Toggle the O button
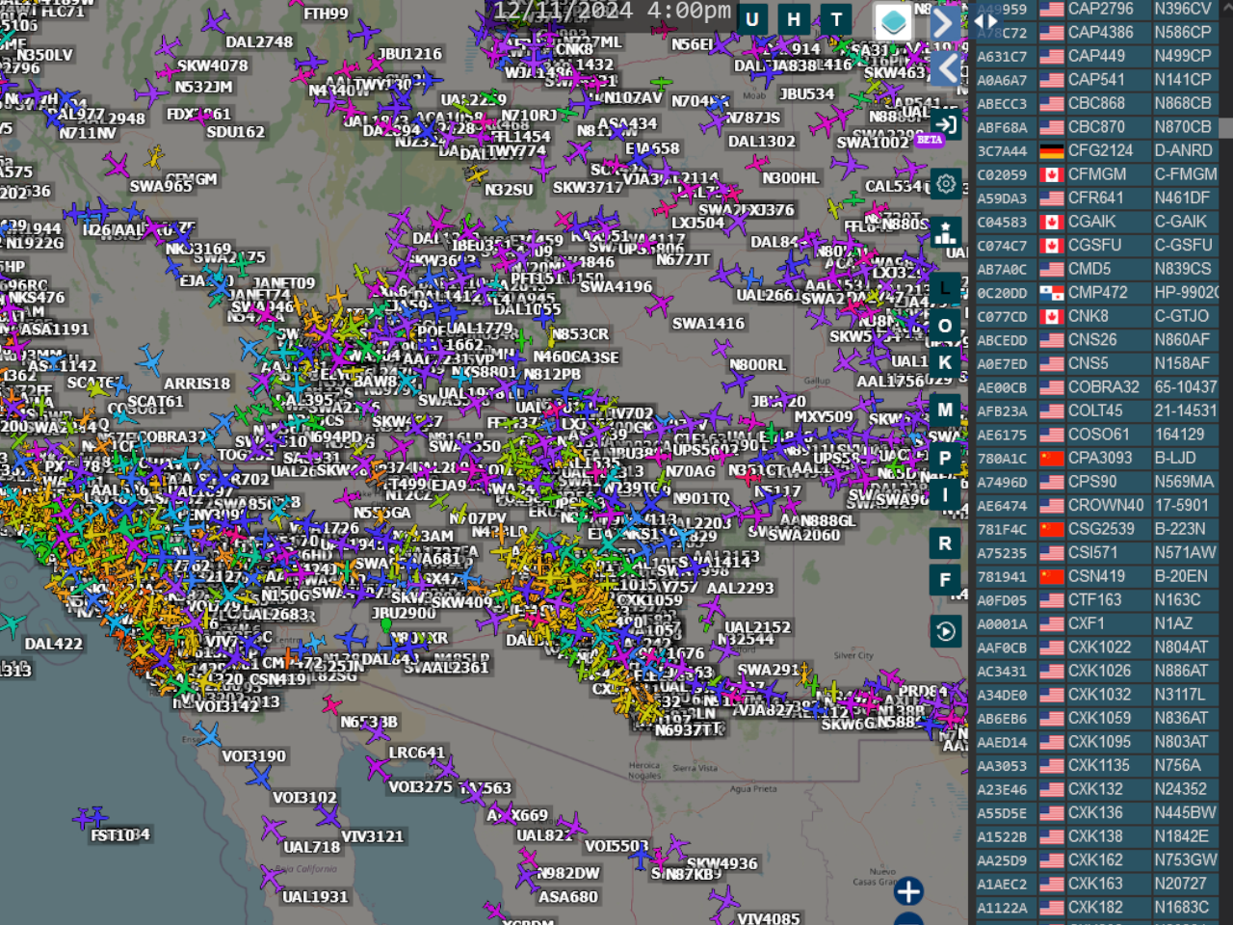The width and height of the screenshot is (1233, 925). pos(945,326)
